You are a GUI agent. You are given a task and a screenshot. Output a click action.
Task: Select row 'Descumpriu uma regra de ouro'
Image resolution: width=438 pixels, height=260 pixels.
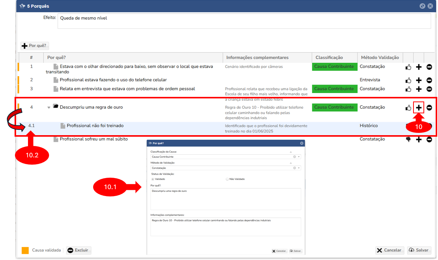click(x=226, y=112)
